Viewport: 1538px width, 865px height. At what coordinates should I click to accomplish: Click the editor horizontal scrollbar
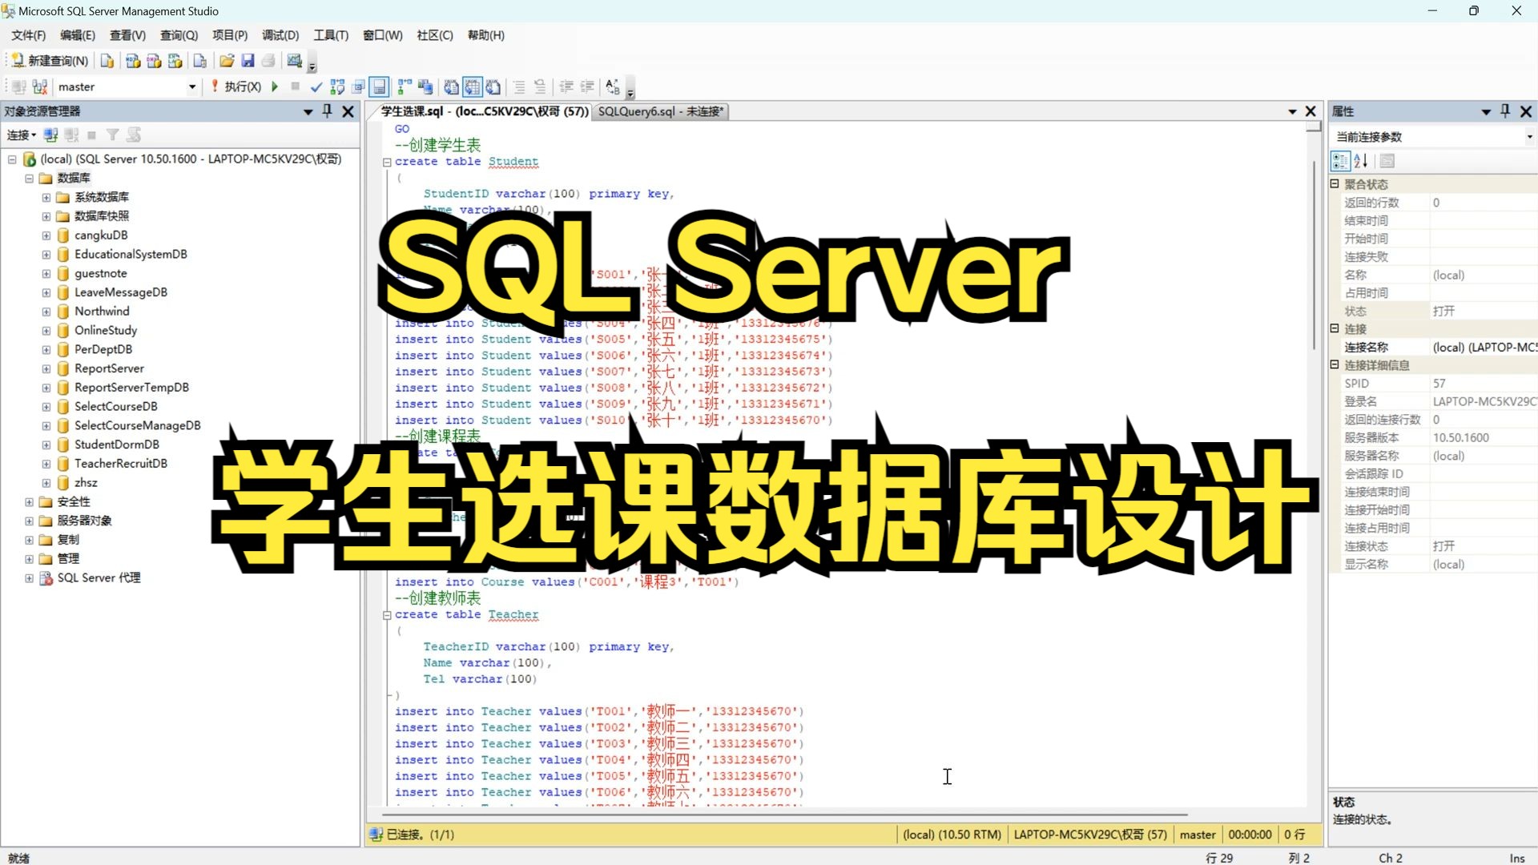pos(785,815)
